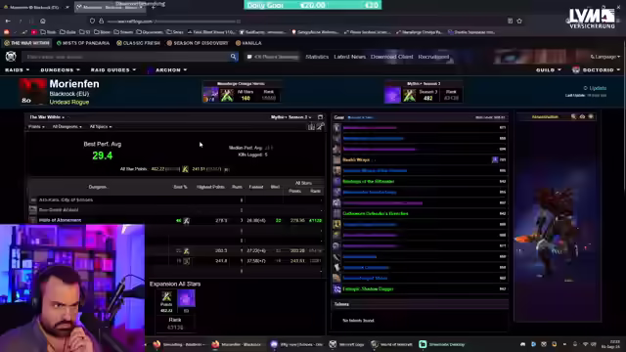Click the Firefox Morienfen taskbar item
The height and width of the screenshot is (352, 626).
(237, 344)
